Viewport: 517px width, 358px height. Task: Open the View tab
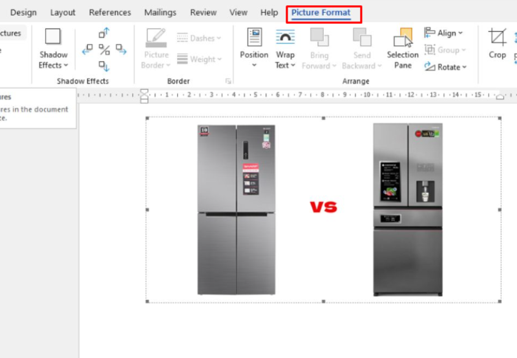click(238, 12)
